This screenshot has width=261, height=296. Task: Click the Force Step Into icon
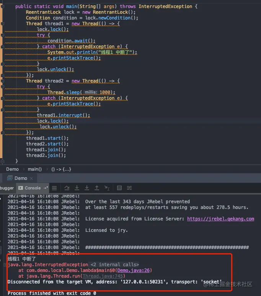tap(87, 188)
